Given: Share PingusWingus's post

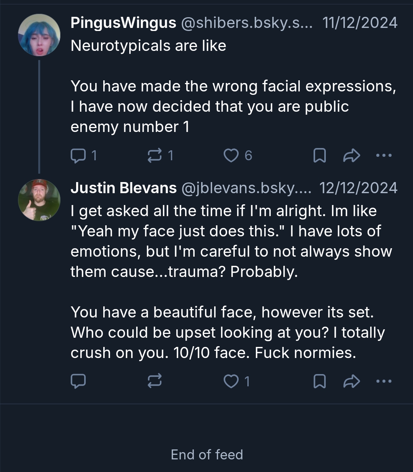Looking at the screenshot, I should 352,155.
